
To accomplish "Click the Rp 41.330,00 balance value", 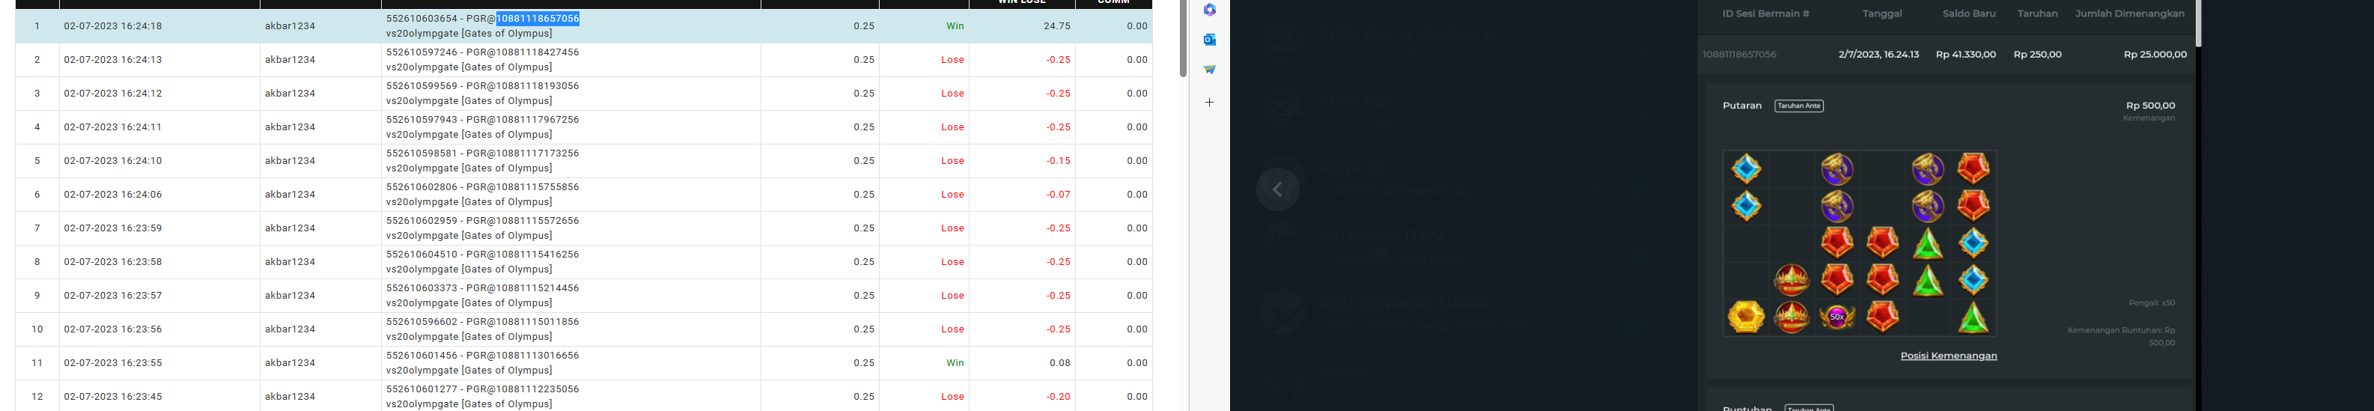I will pos(1966,55).
